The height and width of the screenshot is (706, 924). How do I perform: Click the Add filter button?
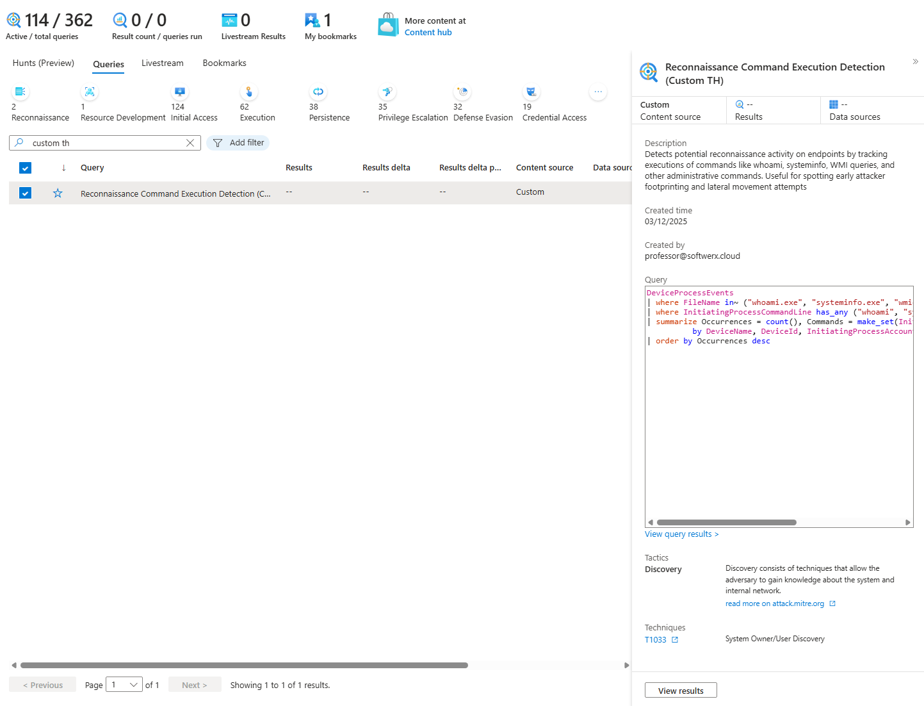[x=238, y=143]
